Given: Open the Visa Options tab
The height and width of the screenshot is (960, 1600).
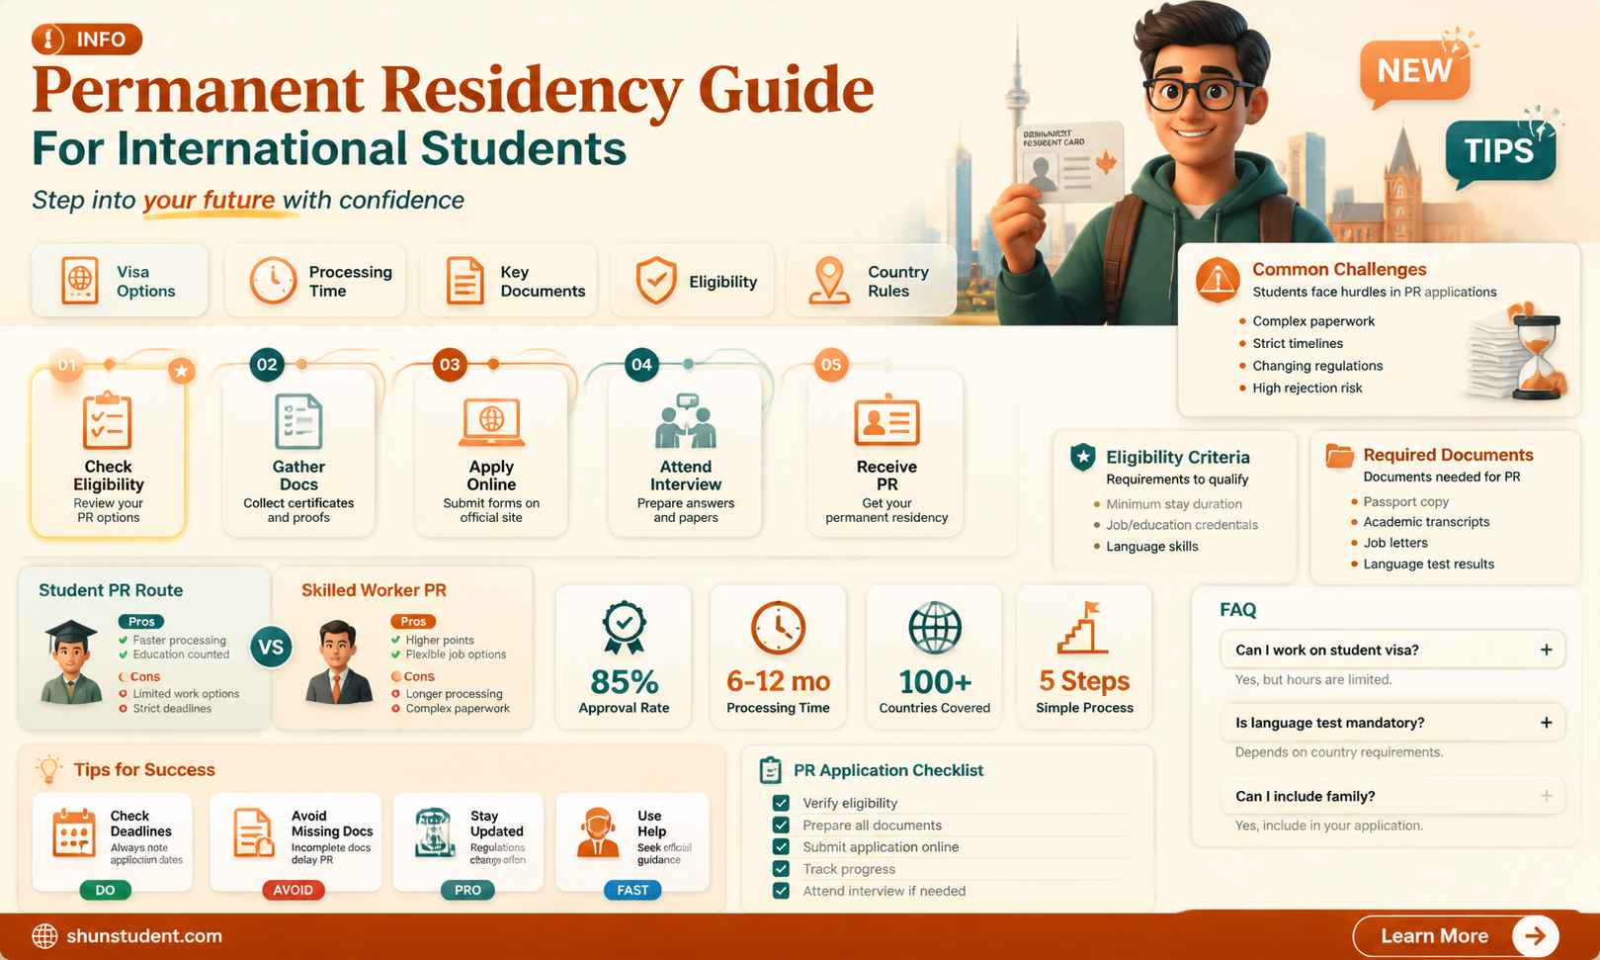Looking at the screenshot, I should [120, 281].
